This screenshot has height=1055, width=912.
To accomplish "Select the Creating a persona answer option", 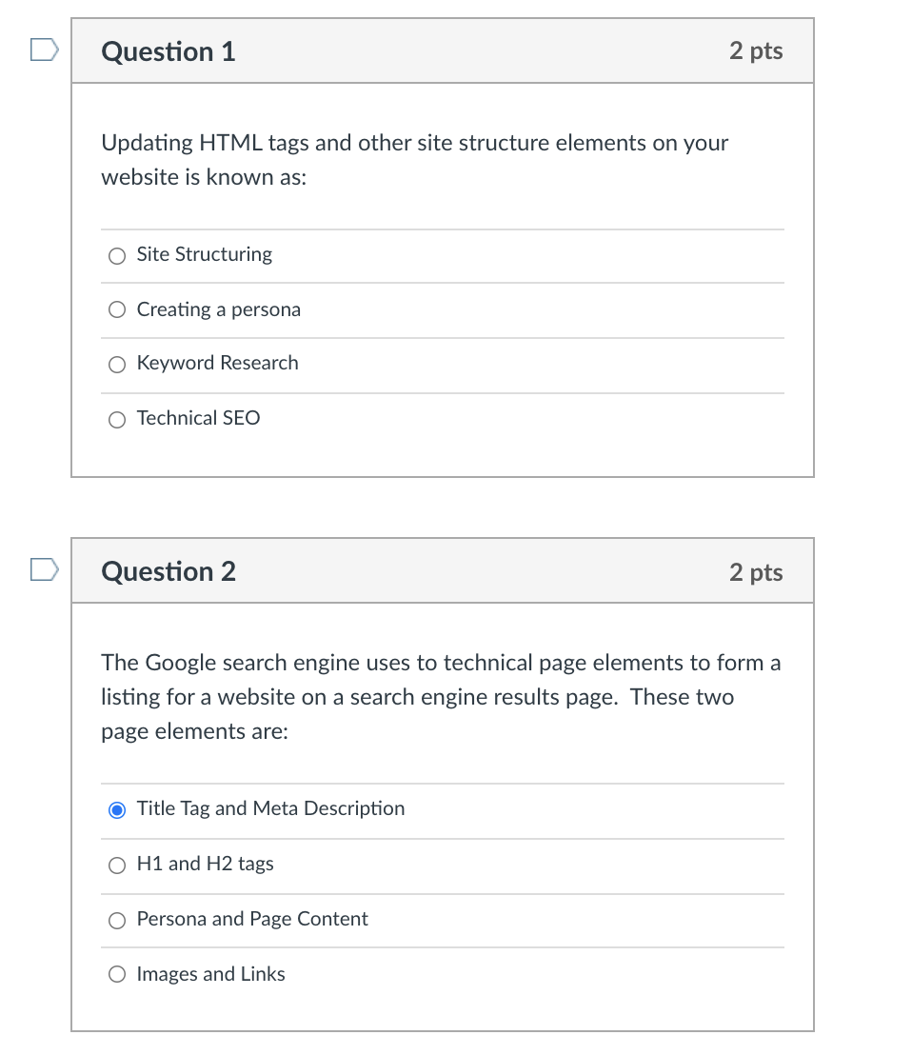I will [x=116, y=309].
